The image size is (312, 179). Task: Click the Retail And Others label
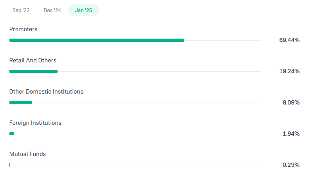33,60
